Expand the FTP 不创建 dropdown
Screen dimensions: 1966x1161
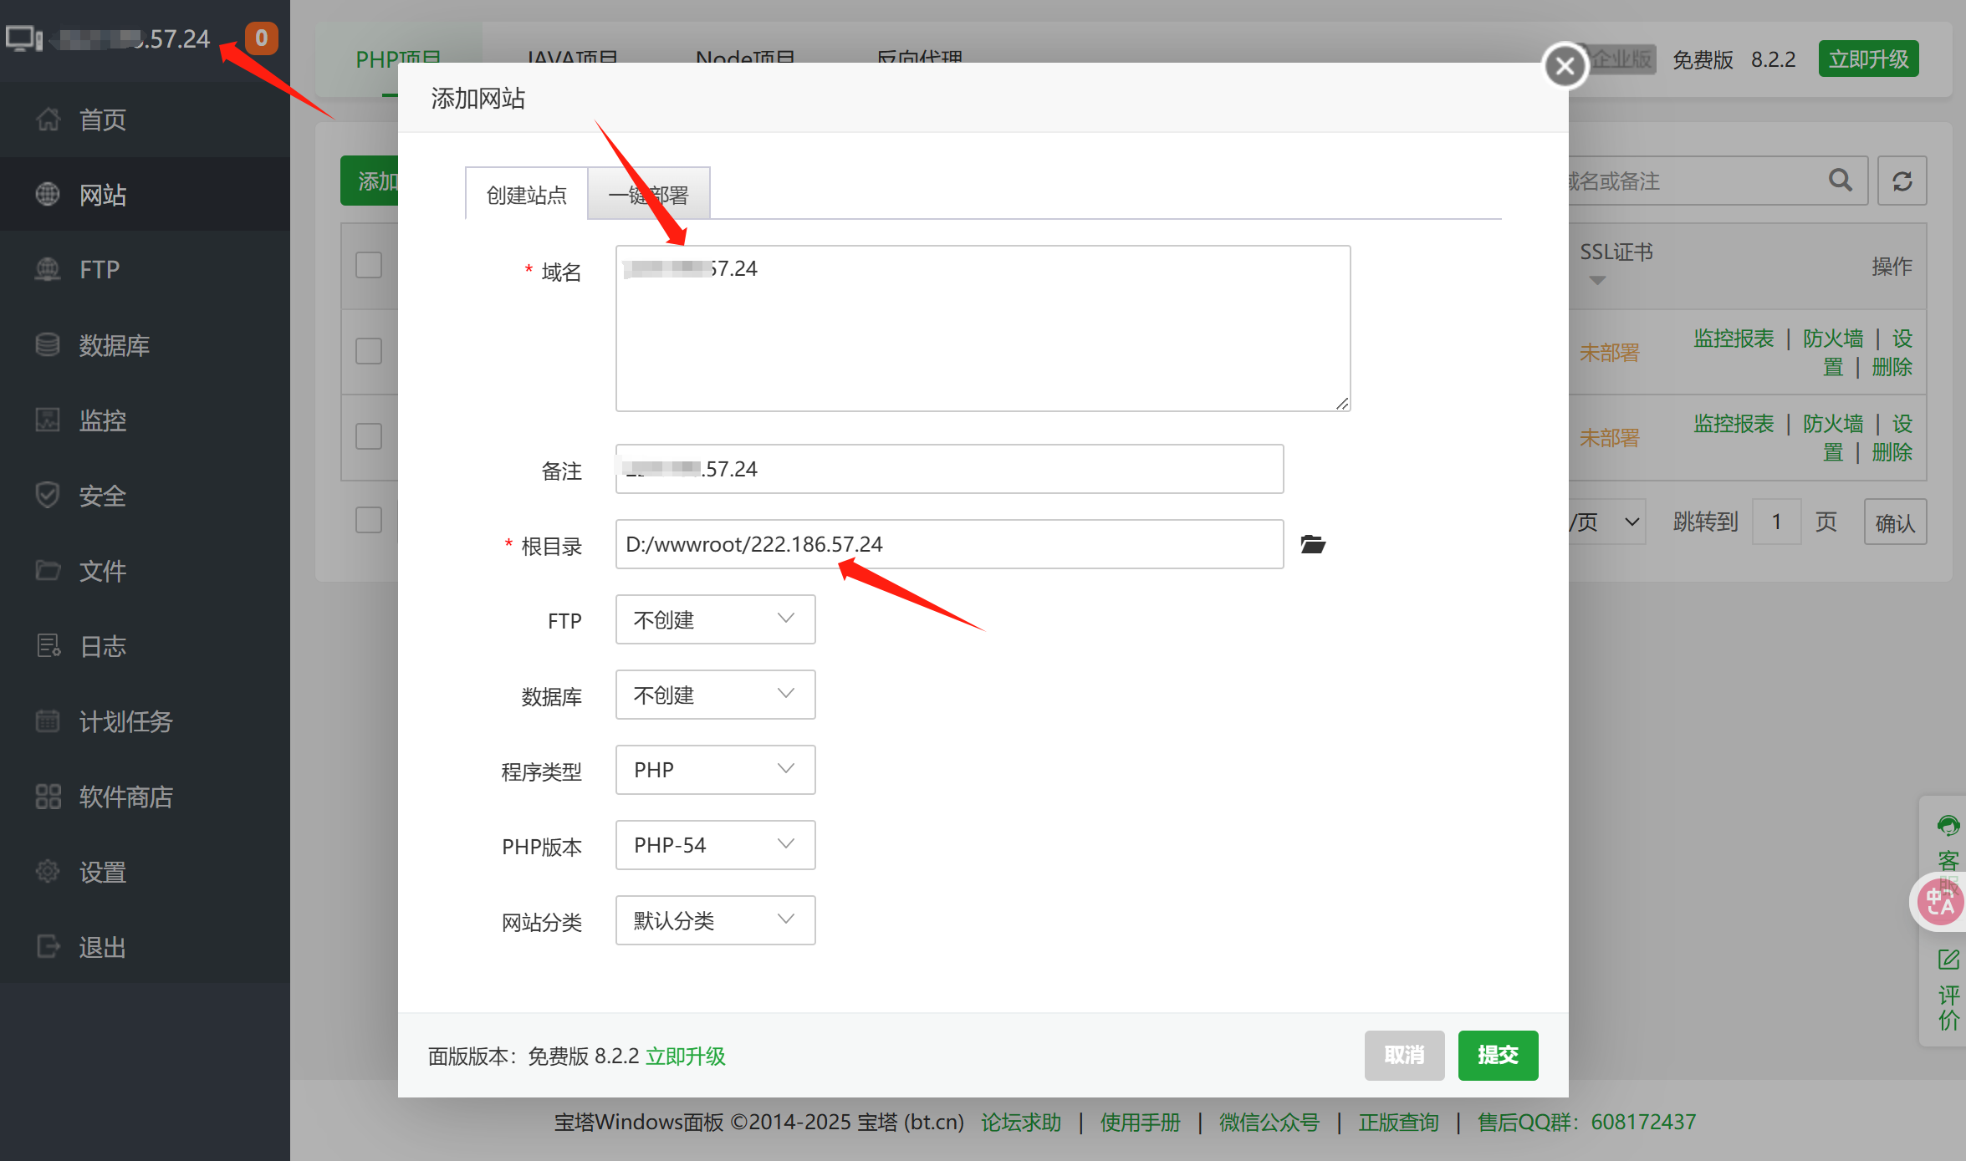point(715,619)
